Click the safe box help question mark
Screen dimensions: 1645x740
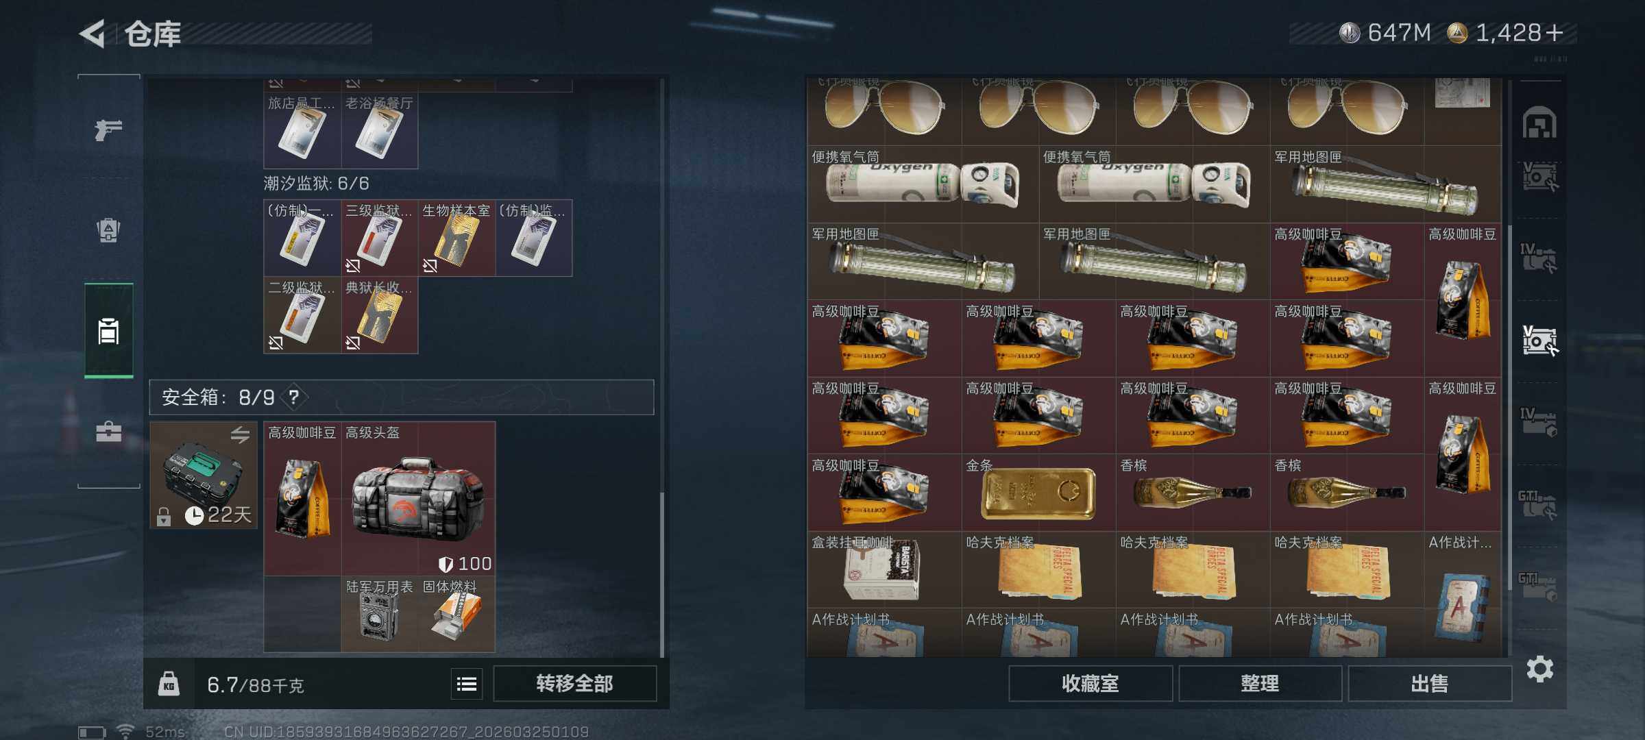pos(294,397)
